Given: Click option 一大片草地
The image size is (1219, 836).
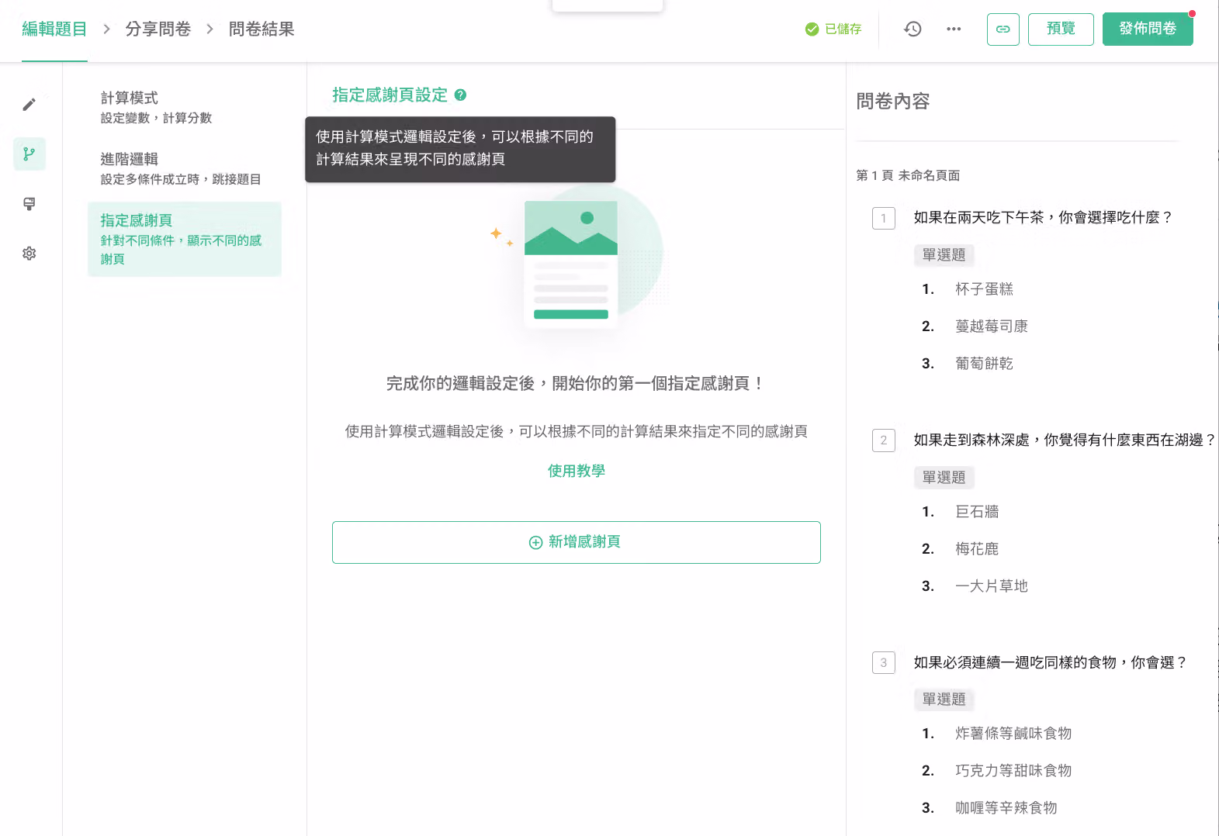Looking at the screenshot, I should [x=992, y=586].
